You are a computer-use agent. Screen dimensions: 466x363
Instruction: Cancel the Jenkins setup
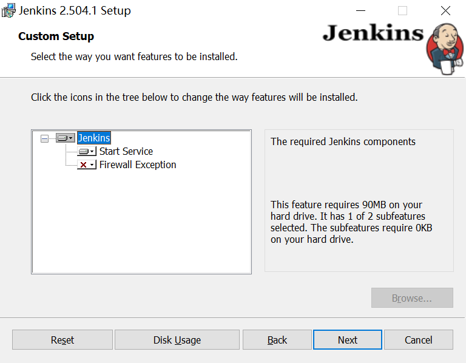(419, 339)
